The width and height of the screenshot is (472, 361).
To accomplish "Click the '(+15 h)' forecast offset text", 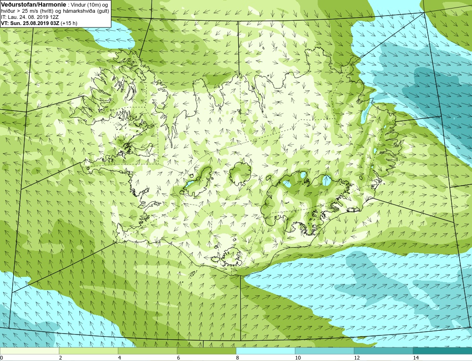I will click(69, 23).
